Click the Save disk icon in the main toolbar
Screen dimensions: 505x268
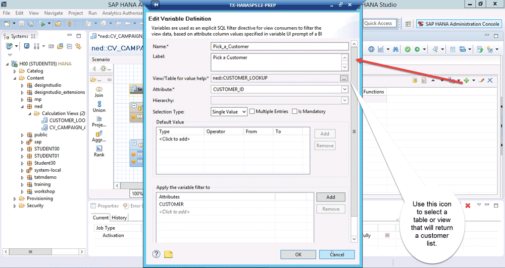pyautogui.click(x=22, y=24)
